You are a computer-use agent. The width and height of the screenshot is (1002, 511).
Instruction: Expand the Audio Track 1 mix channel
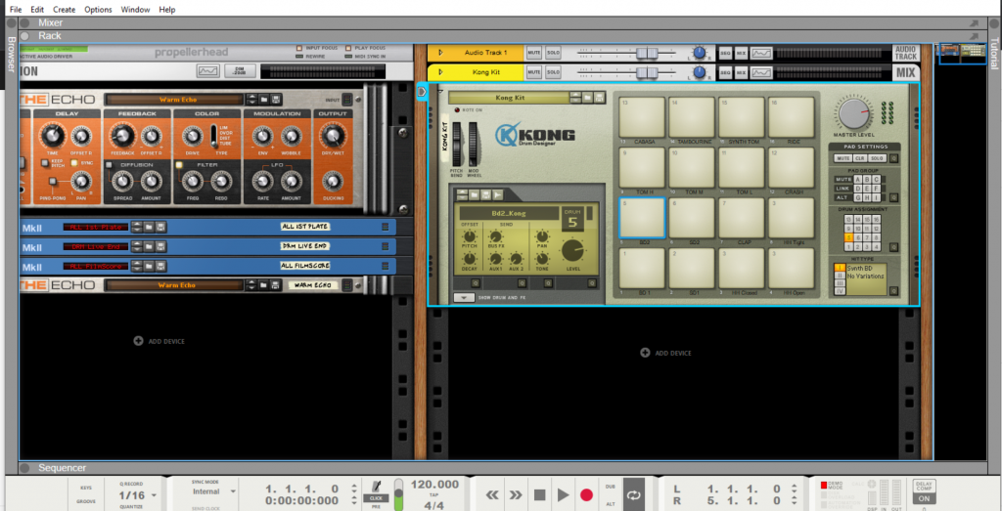click(439, 53)
